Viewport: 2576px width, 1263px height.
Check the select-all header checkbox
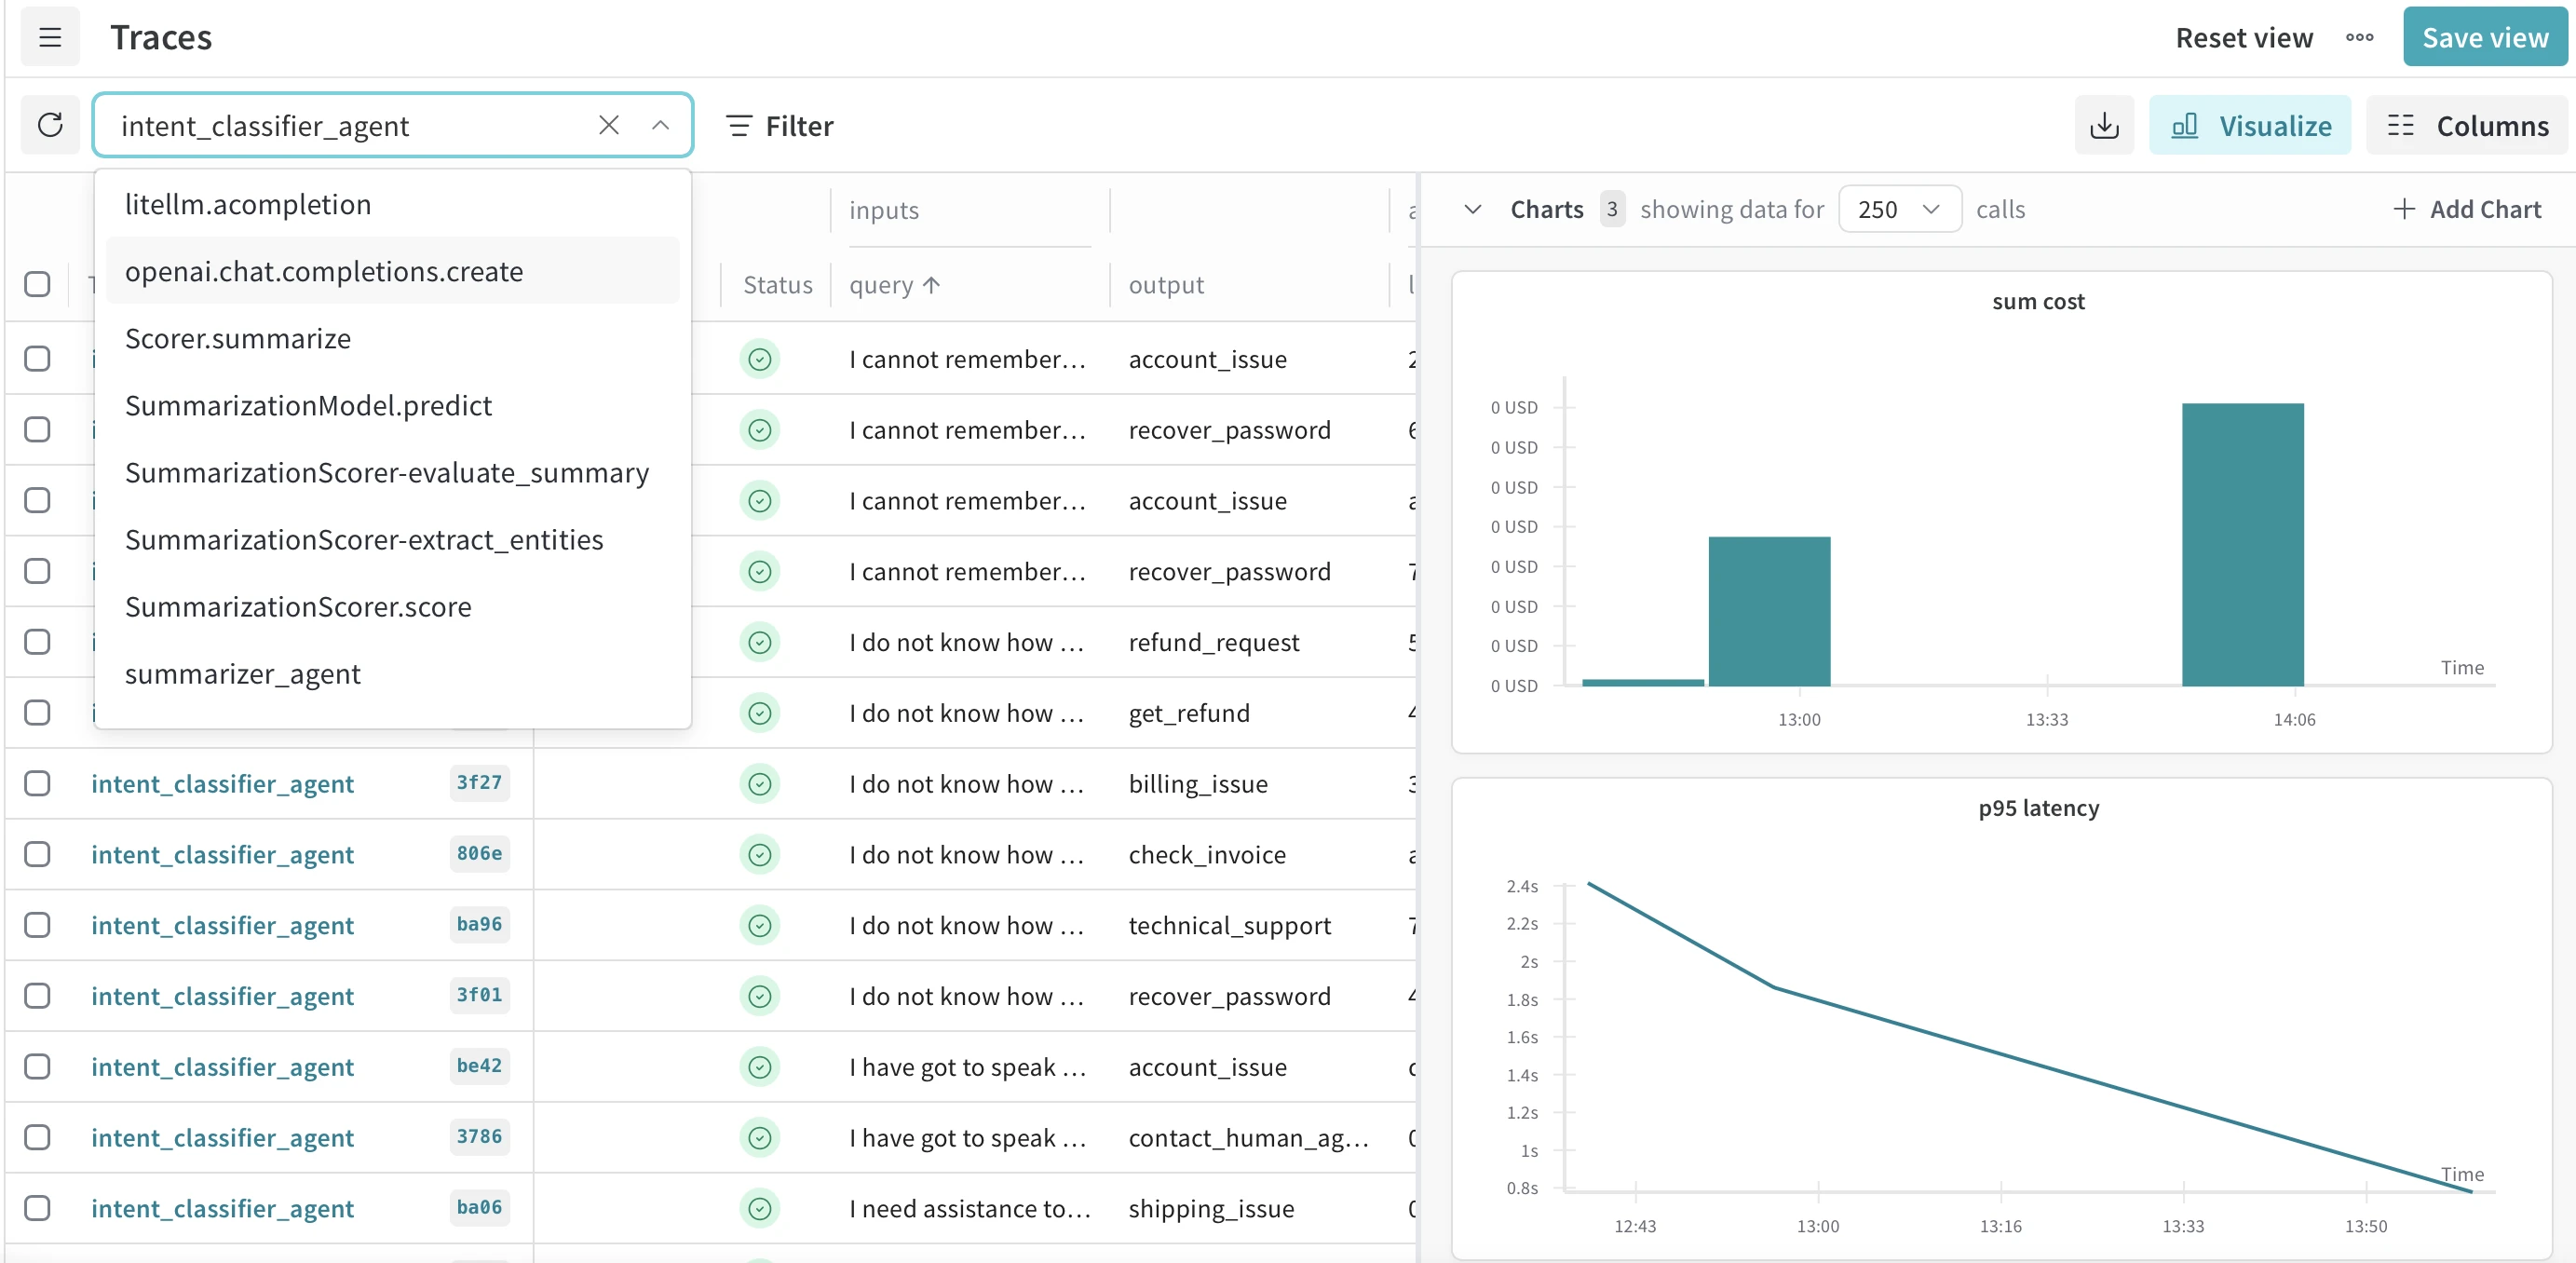(x=37, y=284)
